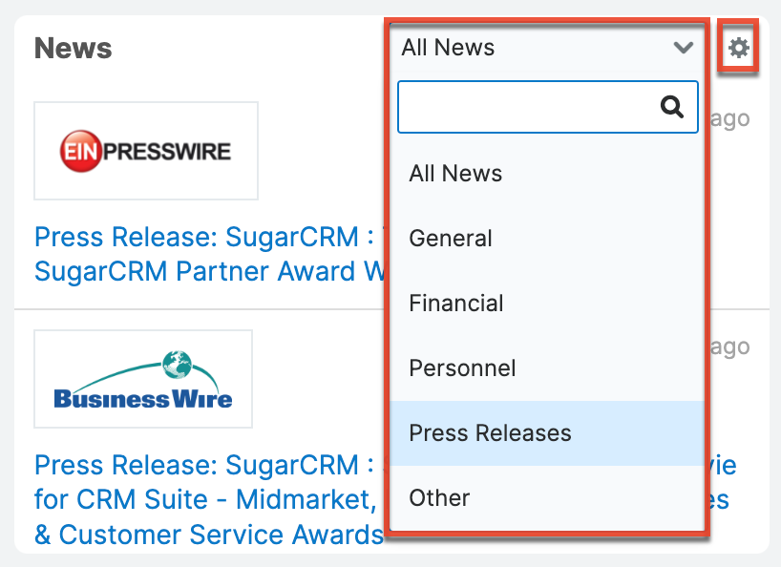
Task: Click the BusinessWire article thumbnail
Action: (x=142, y=378)
